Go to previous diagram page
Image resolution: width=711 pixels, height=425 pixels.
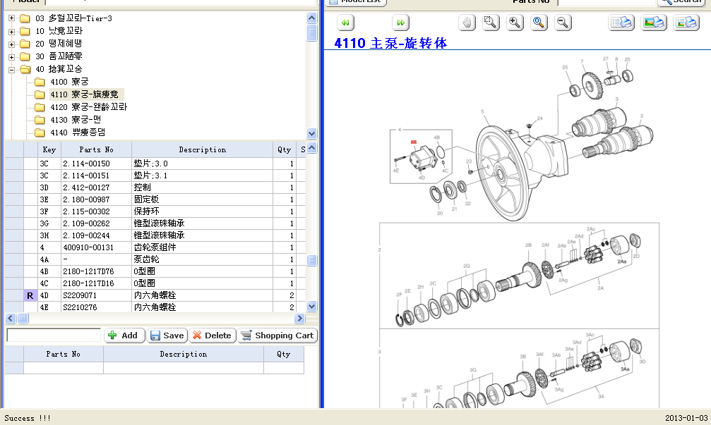[345, 23]
